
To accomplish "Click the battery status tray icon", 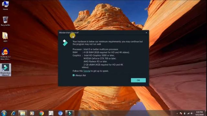I will tap(185, 113).
